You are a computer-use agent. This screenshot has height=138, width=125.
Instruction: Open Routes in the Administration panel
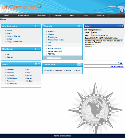coord(9,39)
